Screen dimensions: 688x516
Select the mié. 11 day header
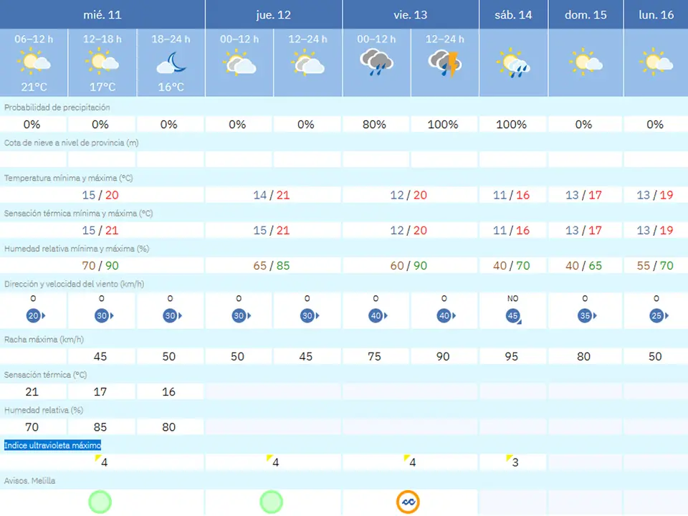point(102,14)
